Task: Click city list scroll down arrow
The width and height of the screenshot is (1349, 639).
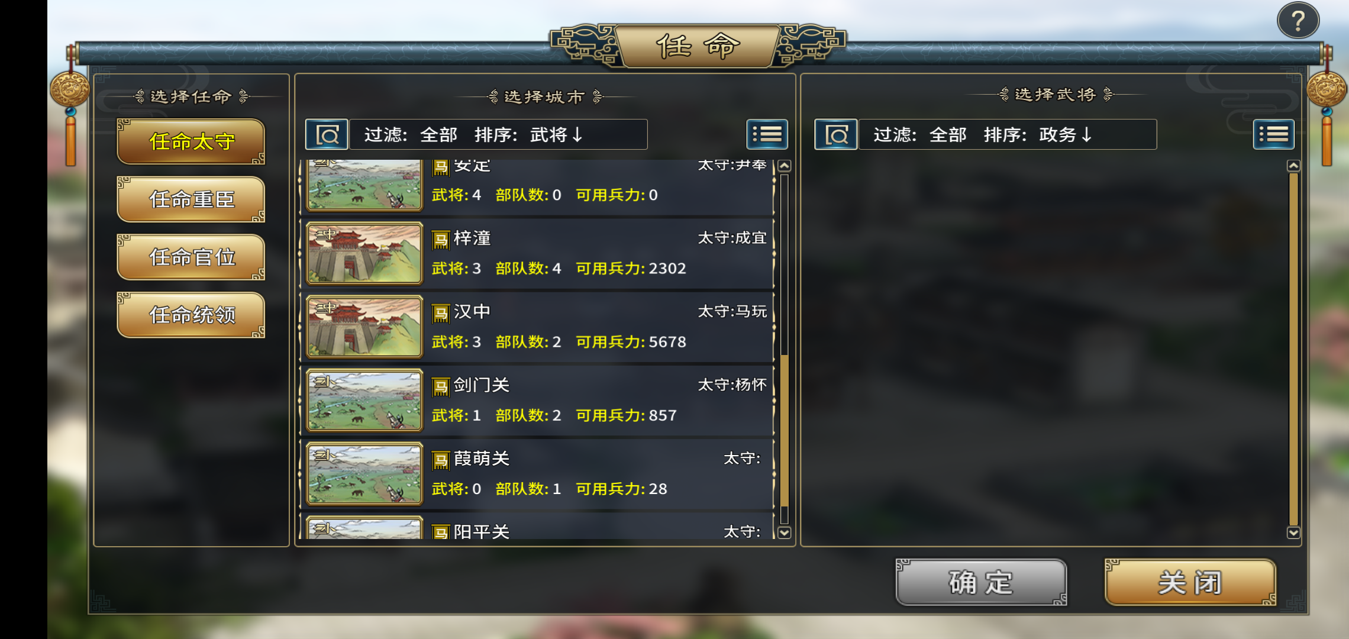Action: 785,532
